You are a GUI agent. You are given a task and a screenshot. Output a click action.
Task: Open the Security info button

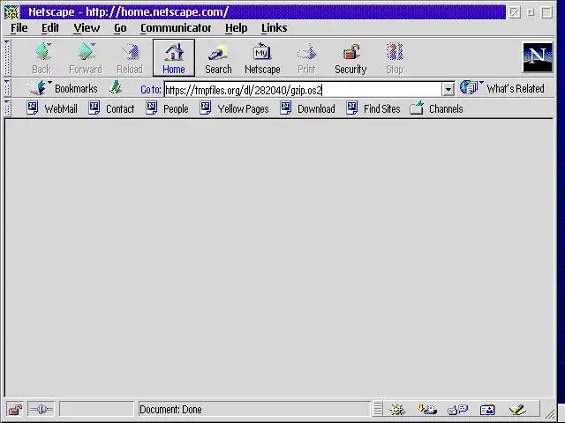(x=350, y=58)
